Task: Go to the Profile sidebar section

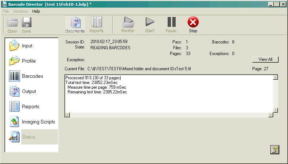Action: coord(29,61)
